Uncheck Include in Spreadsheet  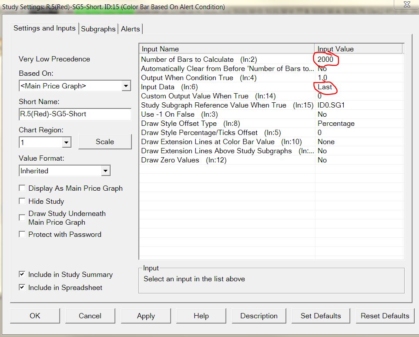pos(22,287)
